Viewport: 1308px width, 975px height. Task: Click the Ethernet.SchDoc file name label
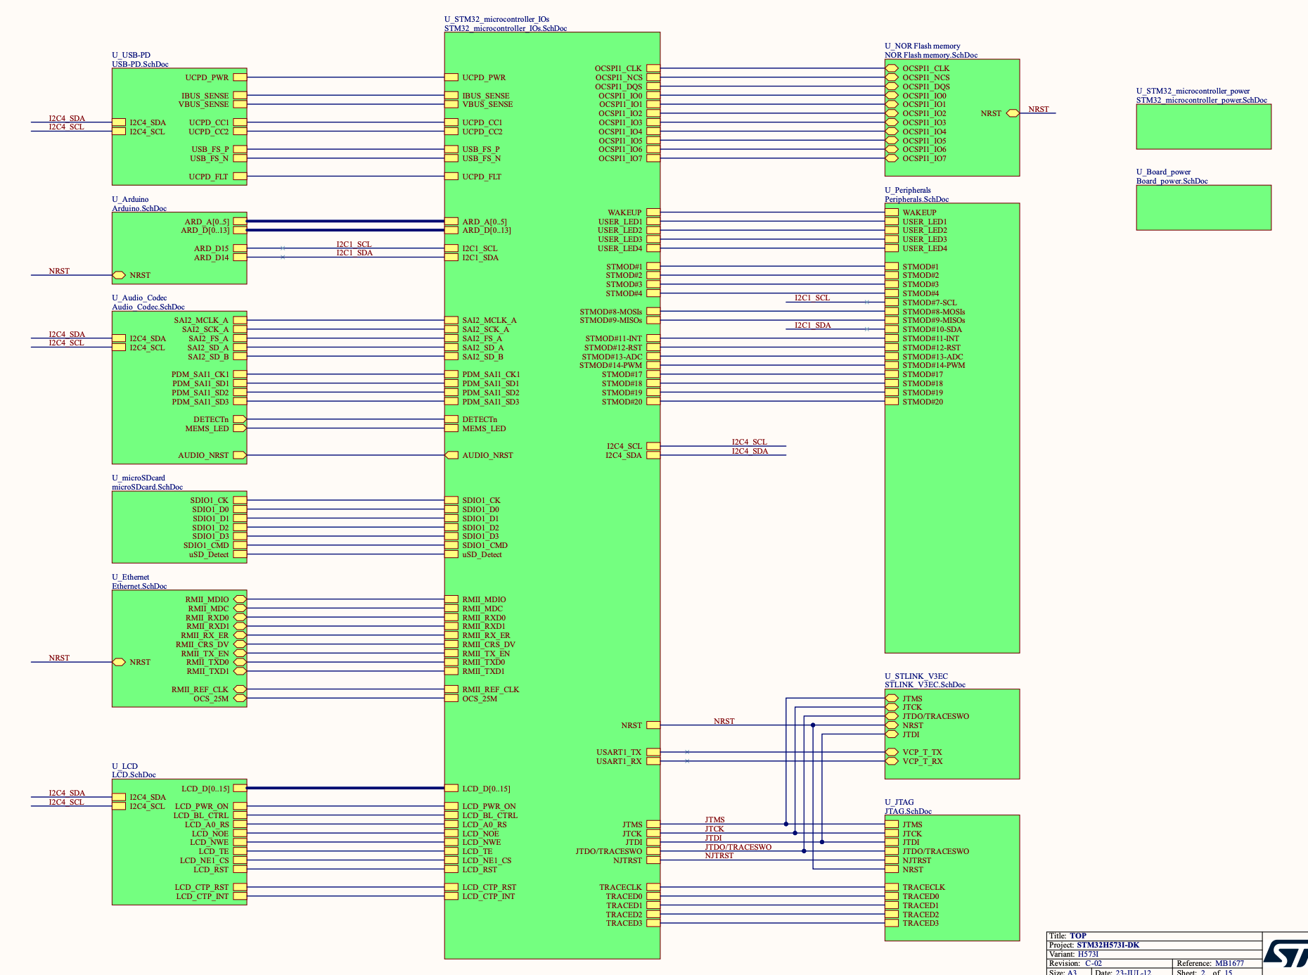pos(139,586)
